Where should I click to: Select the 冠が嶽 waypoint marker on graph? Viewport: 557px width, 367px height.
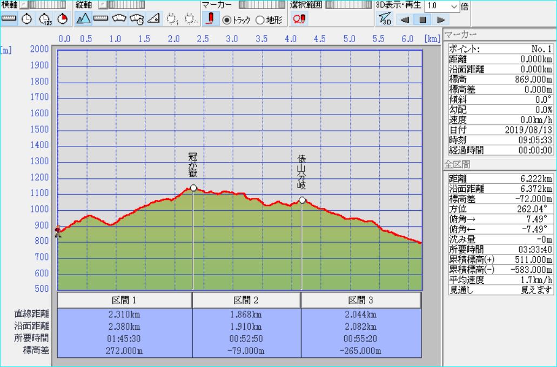[x=193, y=188]
